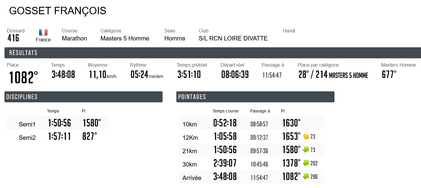Click bib number 416
The image size is (421, 188).
[13, 38]
